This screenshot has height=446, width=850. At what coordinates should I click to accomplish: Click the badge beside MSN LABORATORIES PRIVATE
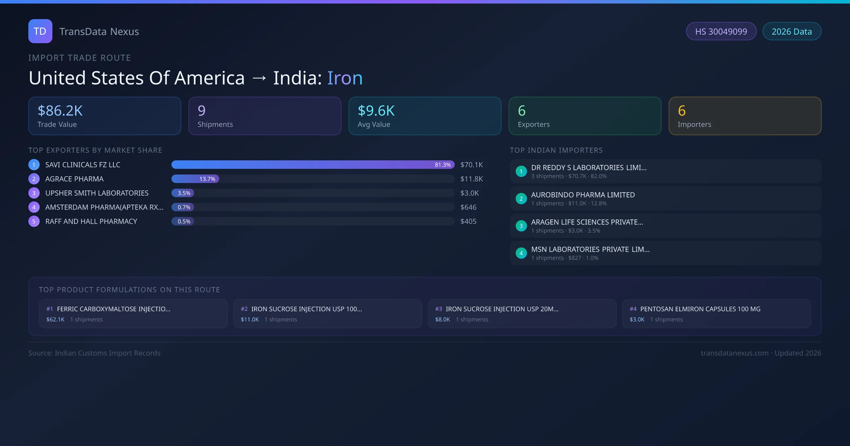[x=521, y=253]
